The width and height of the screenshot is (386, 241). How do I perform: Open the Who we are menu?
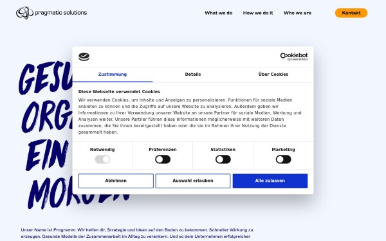297,13
